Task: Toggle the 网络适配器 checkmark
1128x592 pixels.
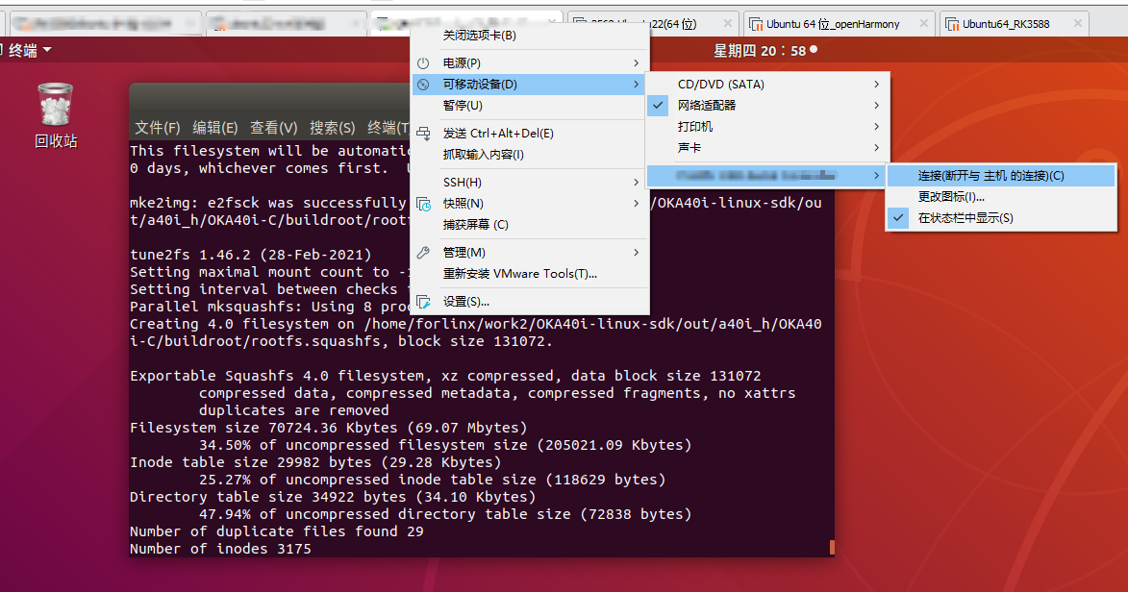Action: 659,106
